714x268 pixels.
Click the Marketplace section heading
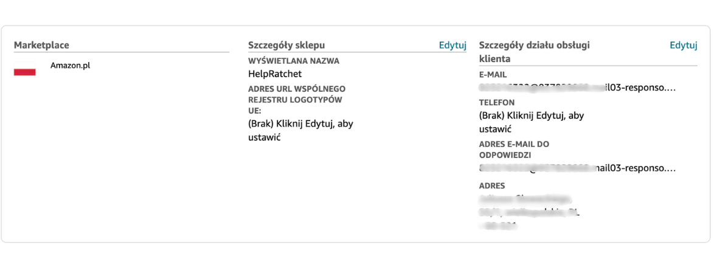(41, 46)
